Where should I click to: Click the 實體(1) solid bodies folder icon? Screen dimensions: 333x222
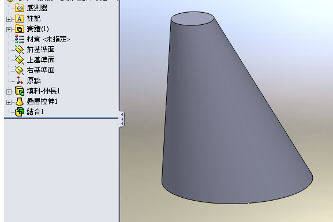coord(20,29)
